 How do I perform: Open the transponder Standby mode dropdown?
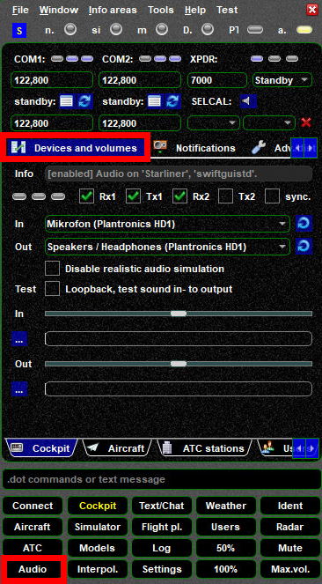point(282,80)
